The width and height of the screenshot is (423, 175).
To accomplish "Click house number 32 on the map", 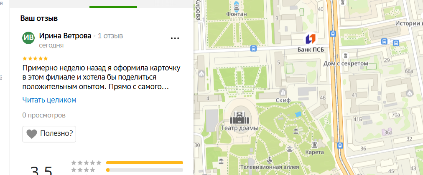I will [x=409, y=139].
